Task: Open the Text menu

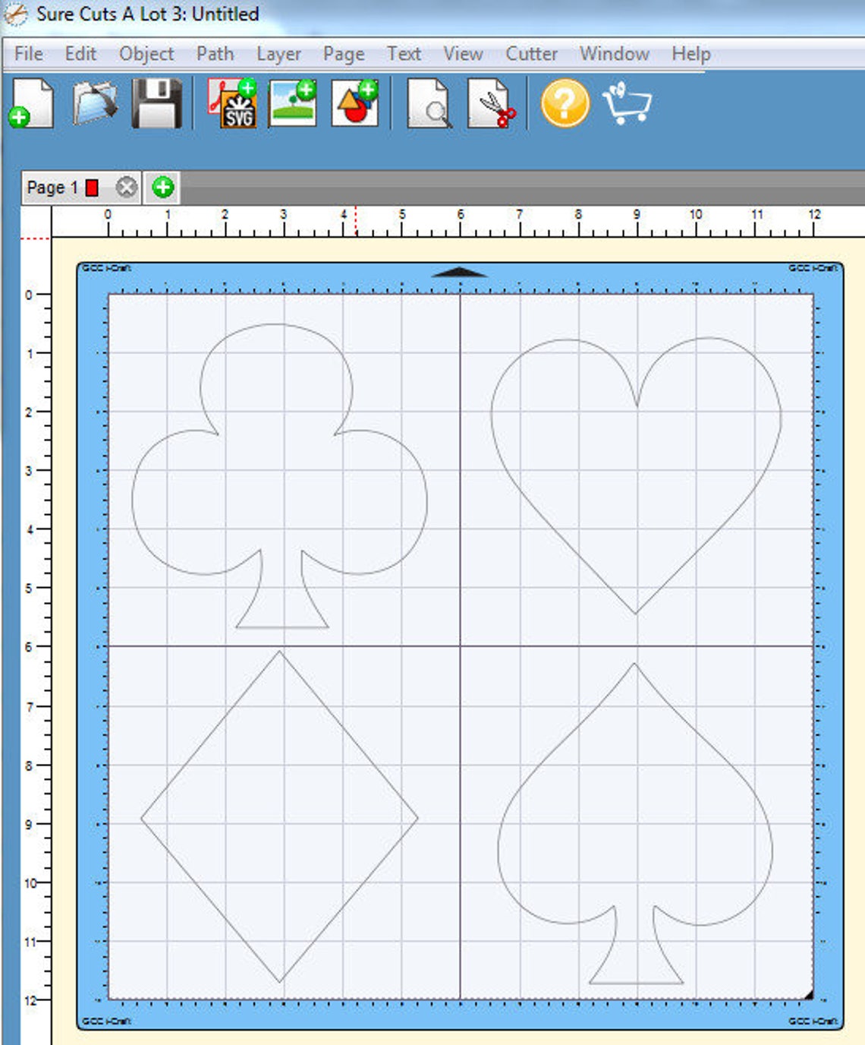Action: [404, 54]
